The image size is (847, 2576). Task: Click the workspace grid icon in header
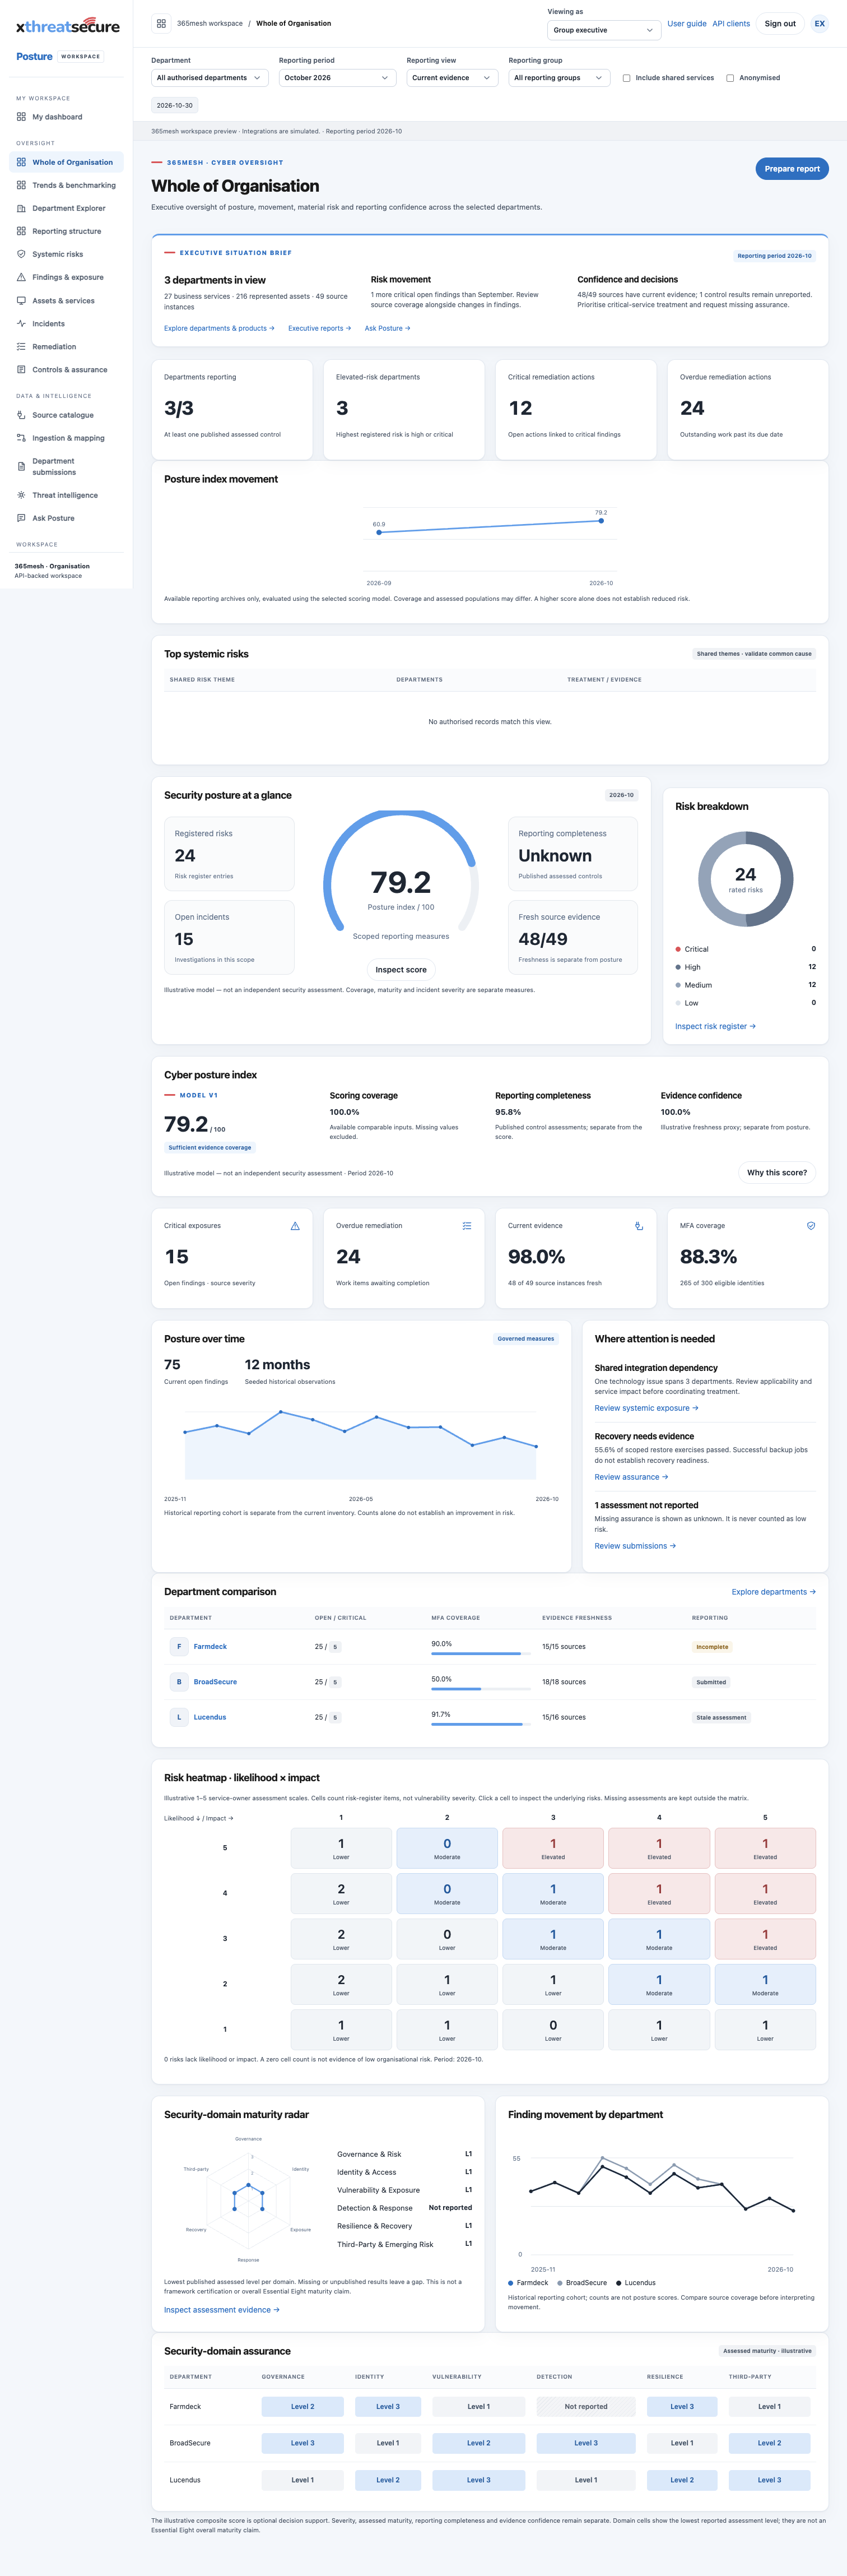tap(161, 23)
